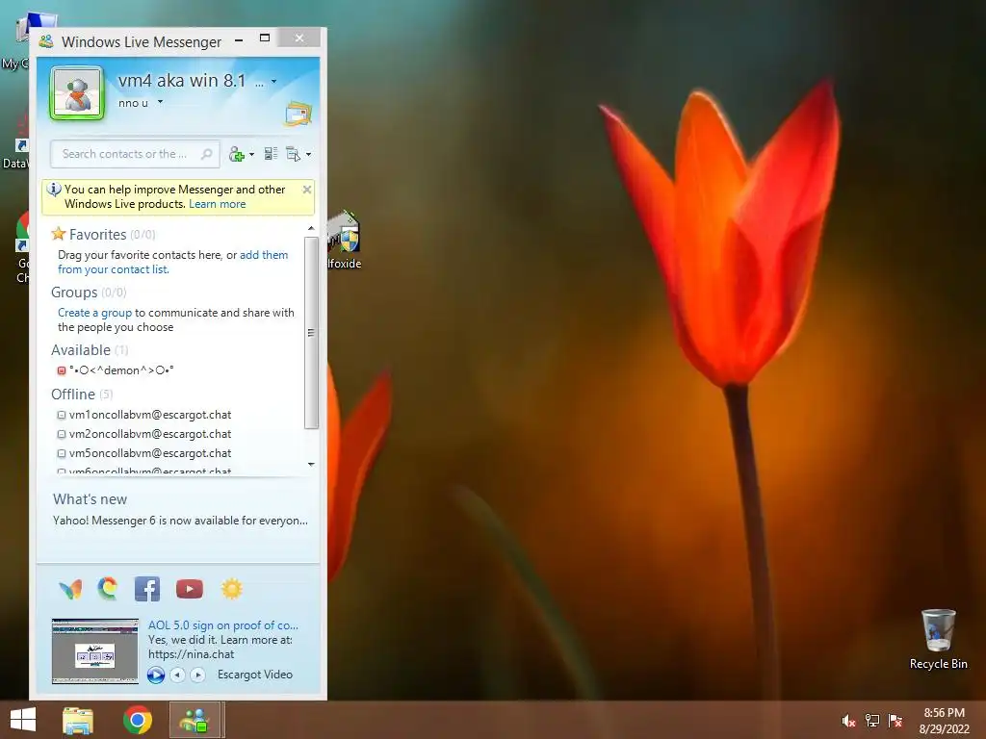Launch Google Chrome from taskbar
986x739 pixels.
[138, 720]
